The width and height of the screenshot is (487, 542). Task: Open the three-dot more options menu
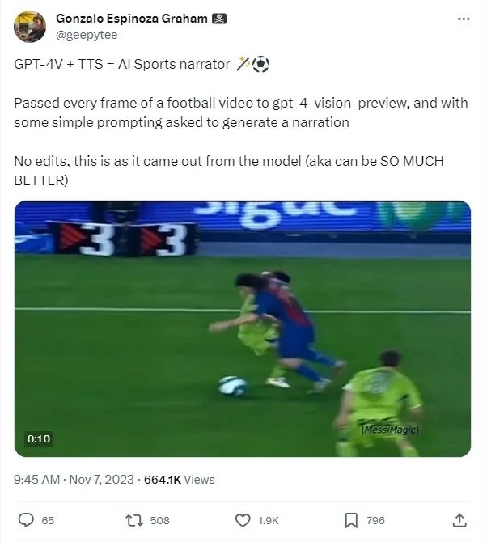[x=464, y=19]
